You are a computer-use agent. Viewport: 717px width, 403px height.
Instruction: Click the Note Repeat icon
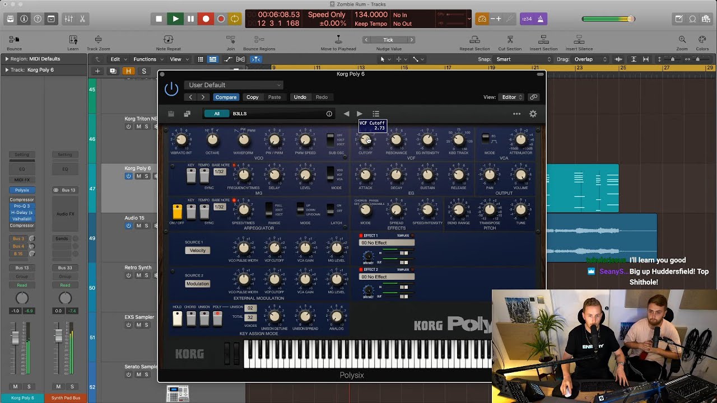tap(168, 39)
